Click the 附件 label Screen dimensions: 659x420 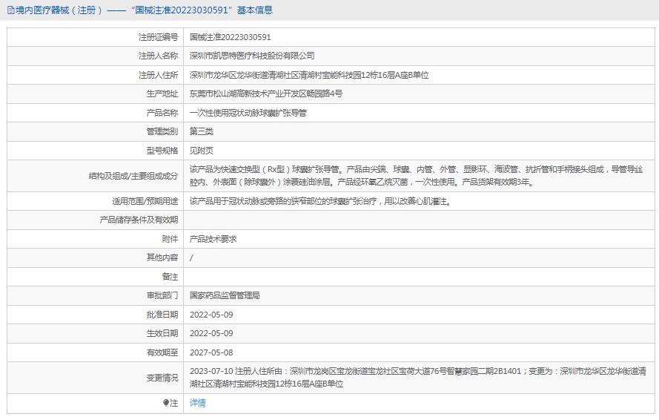170,239
